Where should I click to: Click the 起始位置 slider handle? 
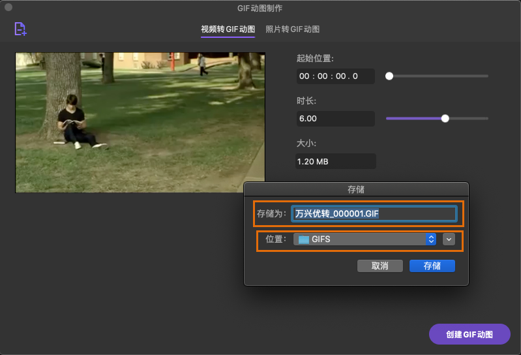tap(389, 76)
